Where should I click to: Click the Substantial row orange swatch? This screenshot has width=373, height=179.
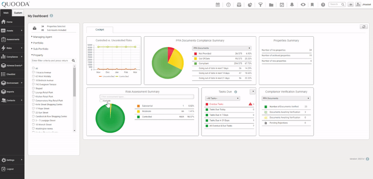138,106
